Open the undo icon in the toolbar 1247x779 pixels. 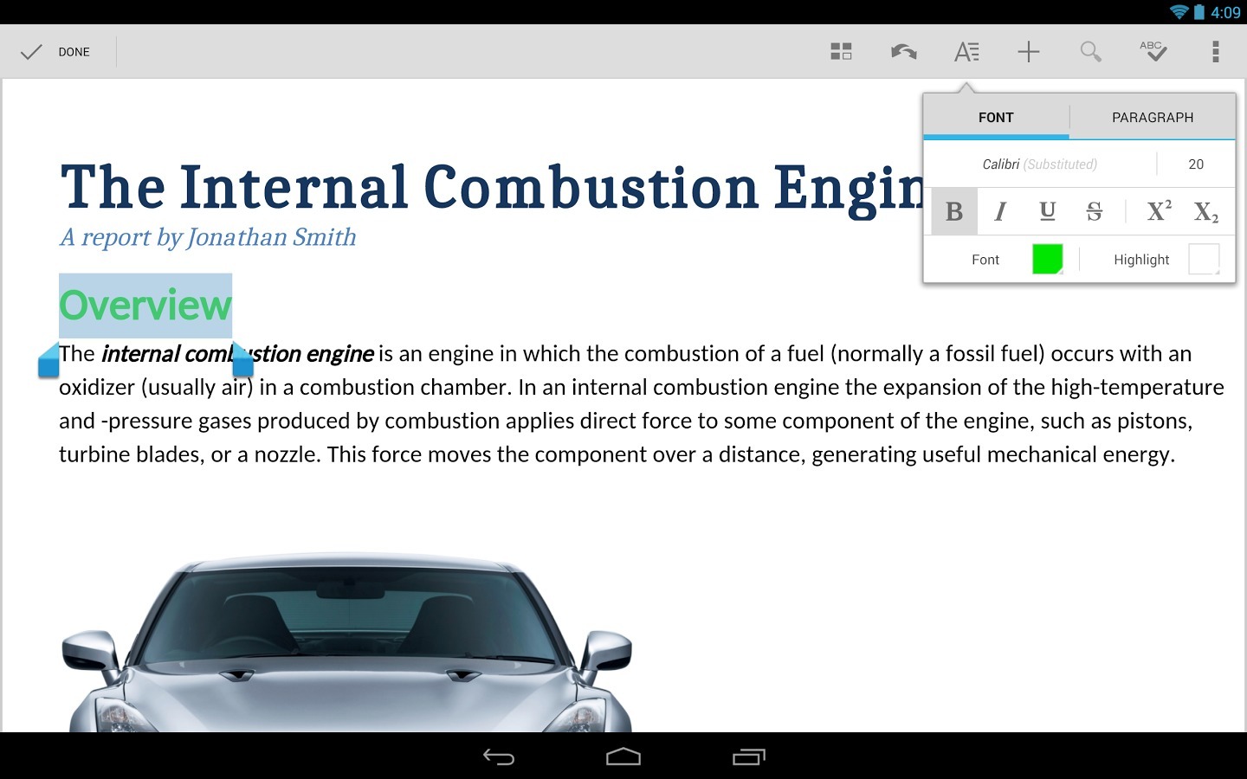click(902, 51)
